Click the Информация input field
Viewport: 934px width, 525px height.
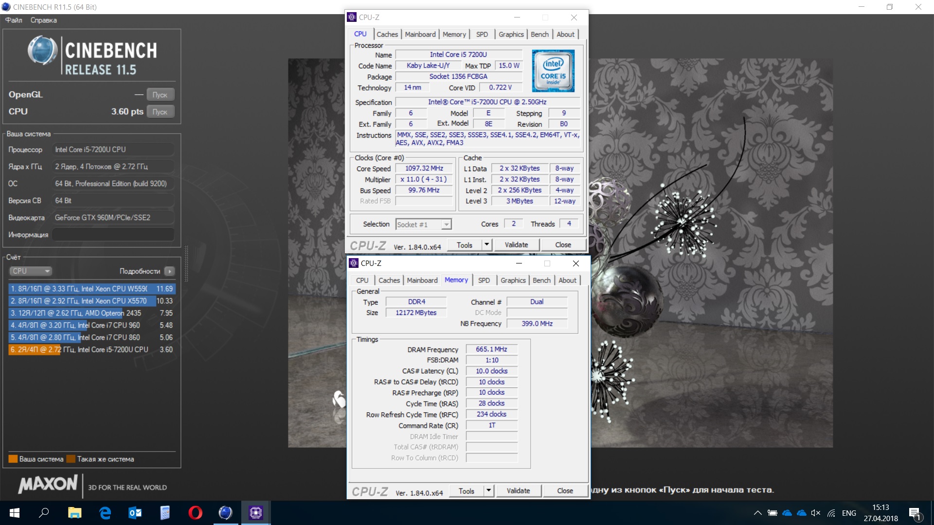(113, 234)
